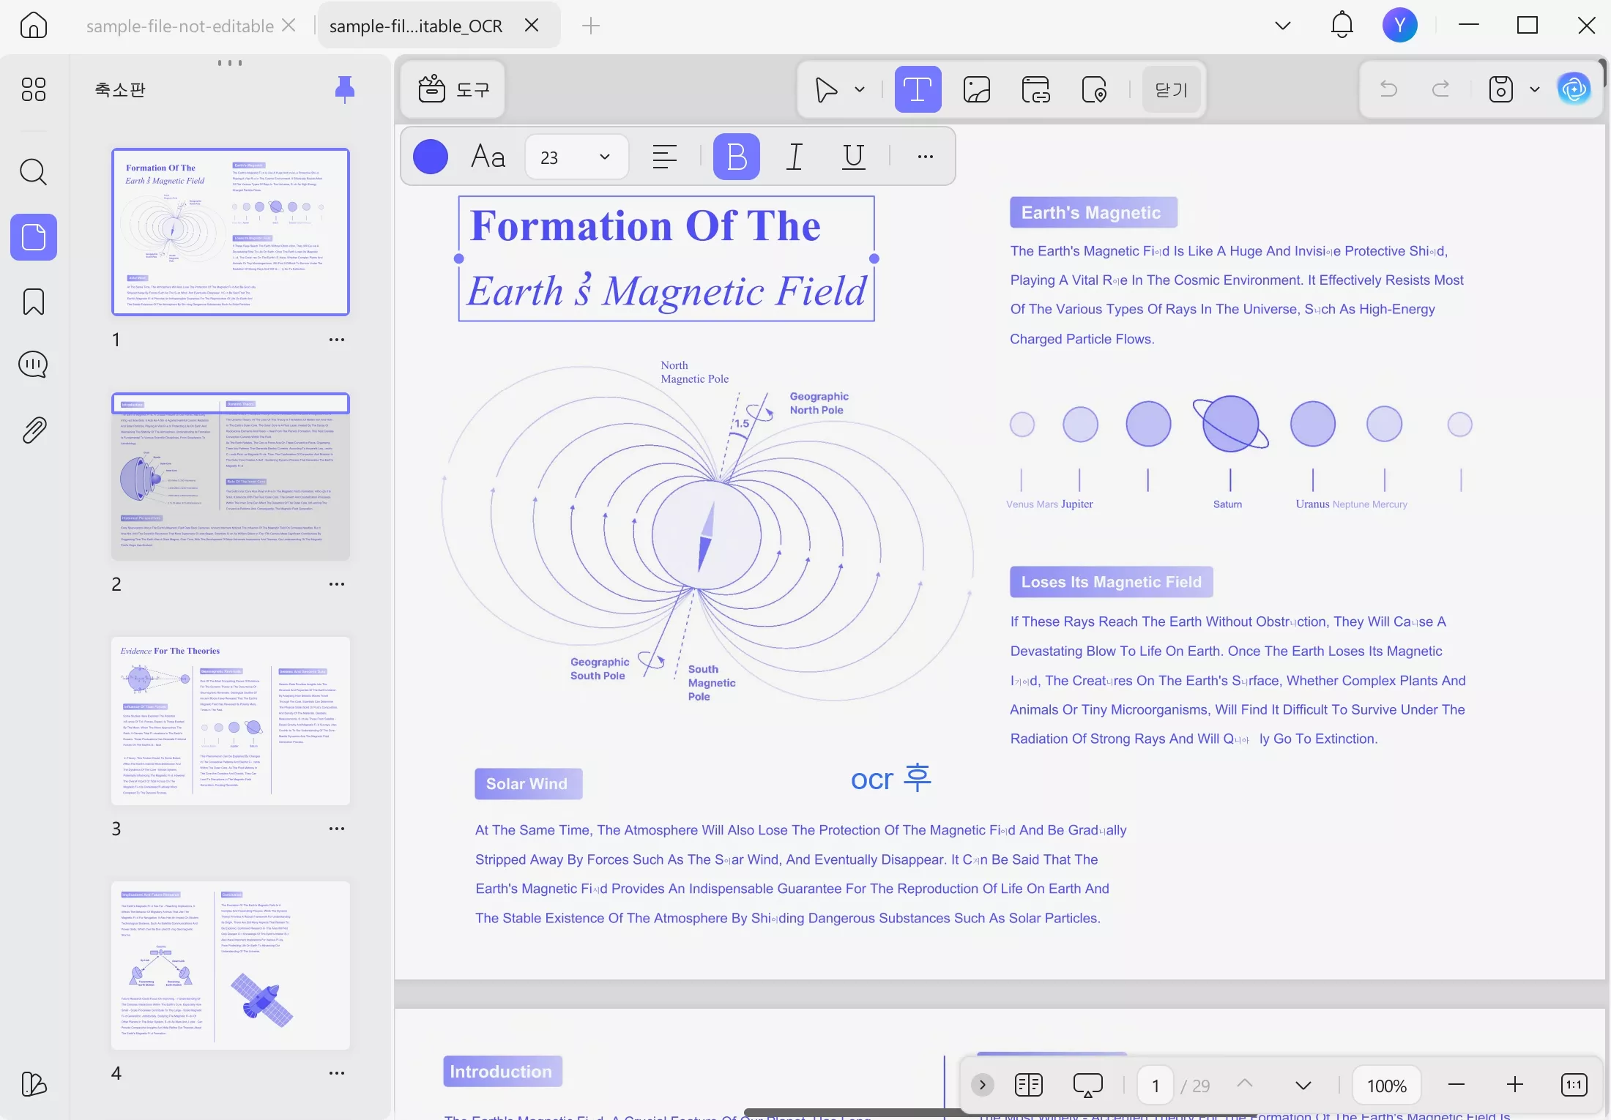Toggle underline formatting
The image size is (1611, 1120).
853,157
